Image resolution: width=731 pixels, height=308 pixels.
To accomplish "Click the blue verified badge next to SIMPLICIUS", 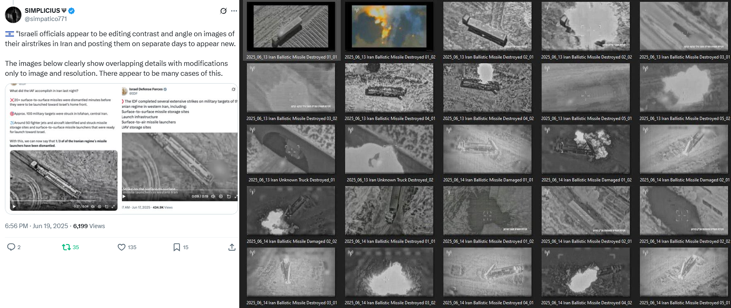I will [x=71, y=11].
